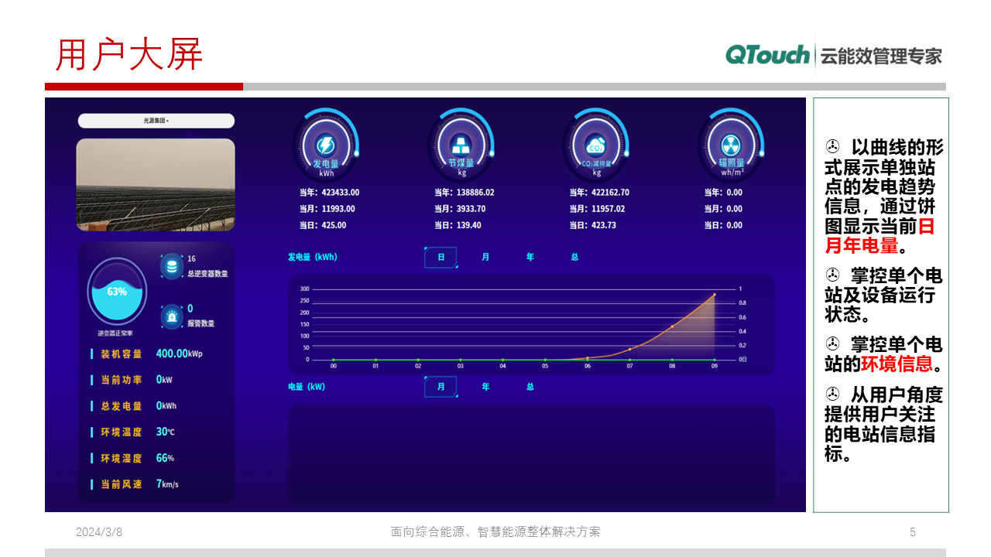
Task: Select the 总 tab for the 电量 chart
Action: point(530,386)
